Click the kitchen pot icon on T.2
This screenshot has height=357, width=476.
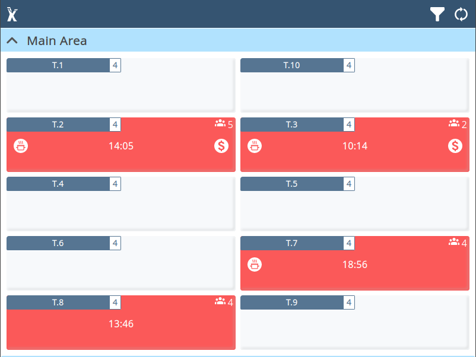tap(21, 146)
